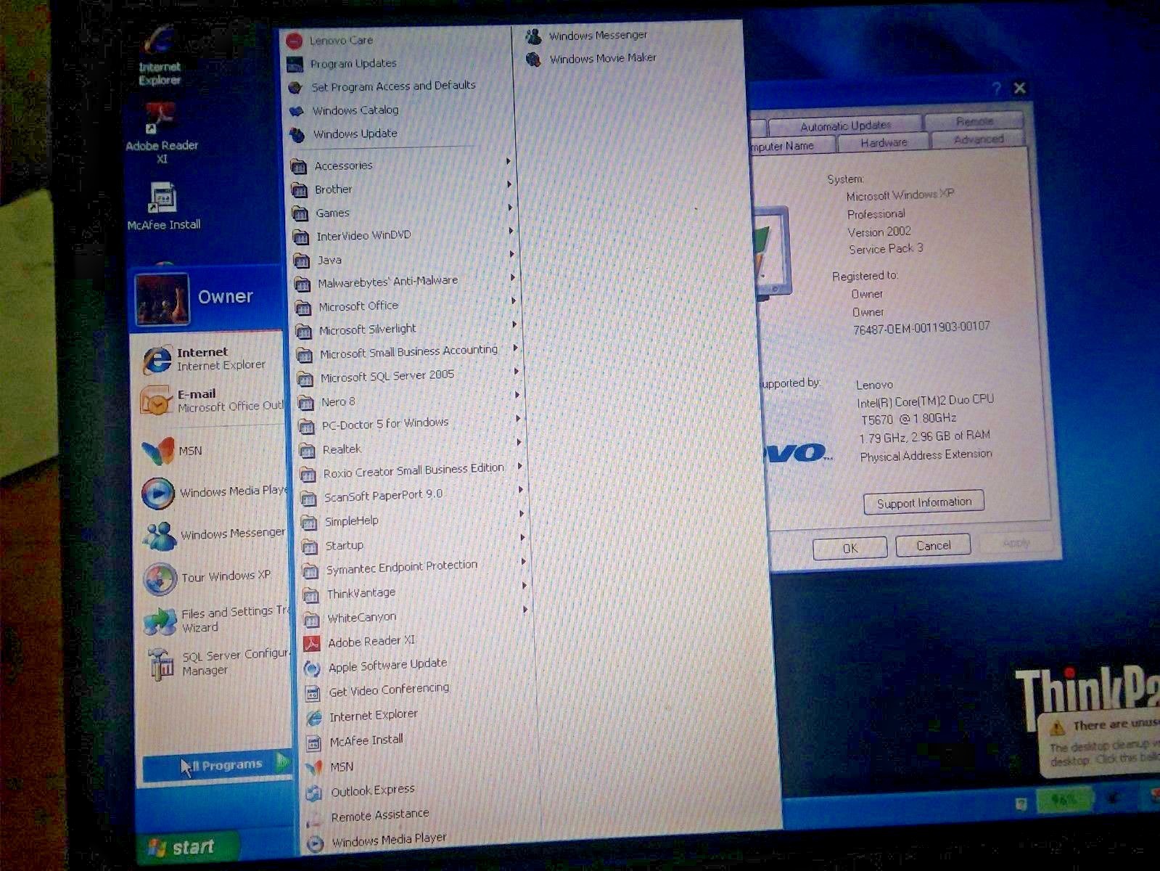This screenshot has height=871, width=1160.
Task: Switch to the Computer Name tab
Action: coord(789,146)
